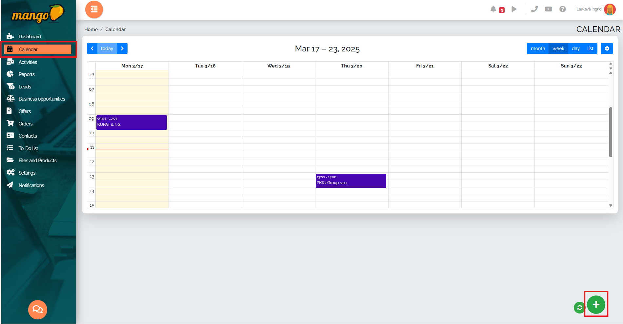This screenshot has height=324, width=623.
Task: Collapse sidebar with orange menu button
Action: (94, 10)
